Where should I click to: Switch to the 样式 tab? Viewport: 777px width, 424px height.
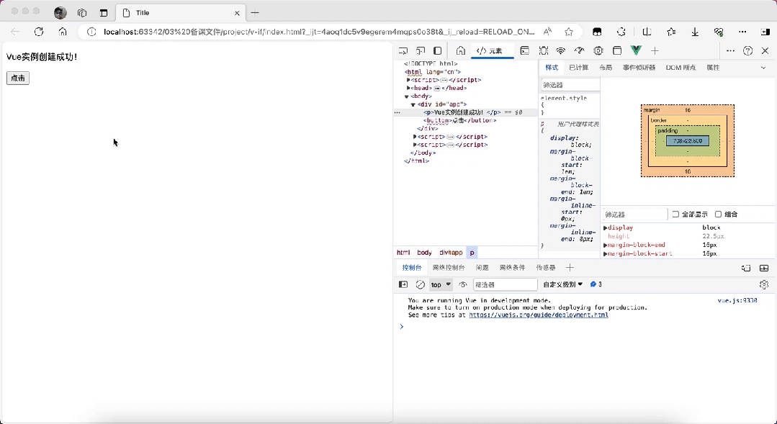[x=552, y=68]
